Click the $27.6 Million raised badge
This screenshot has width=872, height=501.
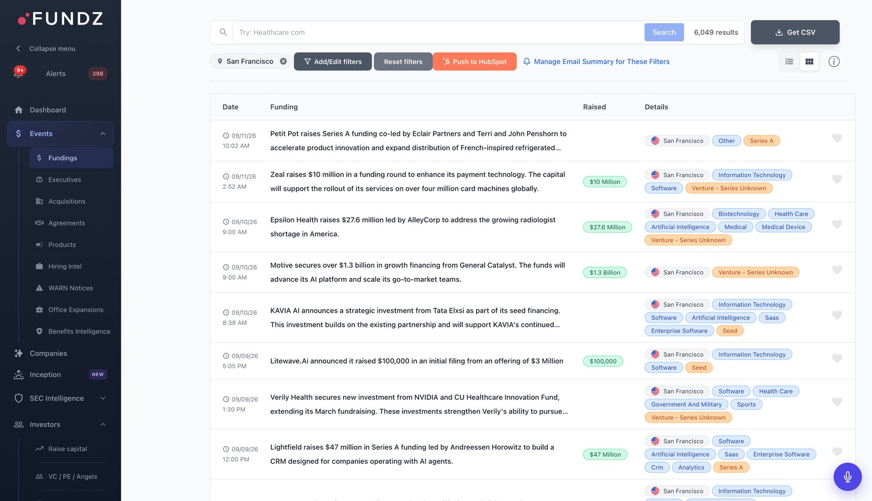(x=607, y=227)
